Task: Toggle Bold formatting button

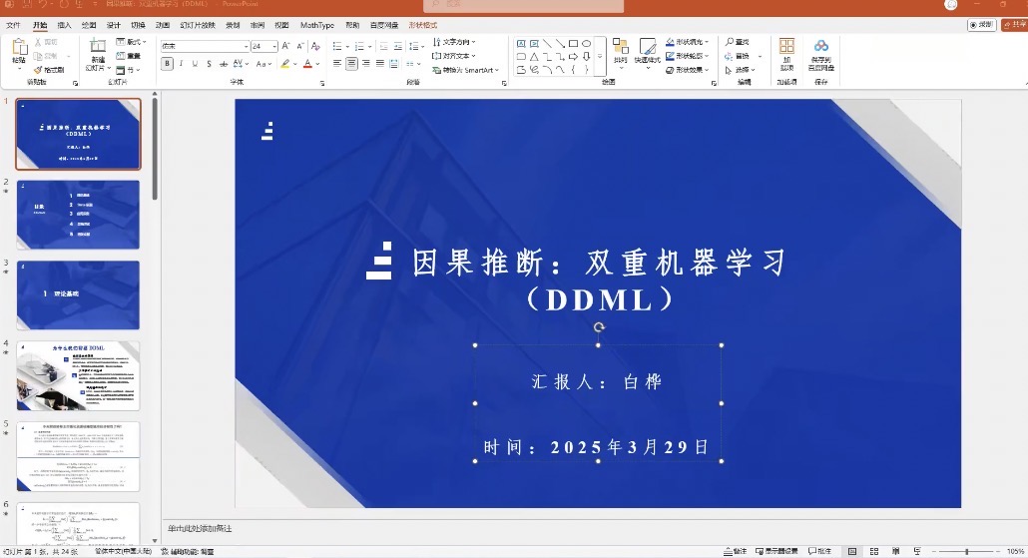Action: (167, 64)
